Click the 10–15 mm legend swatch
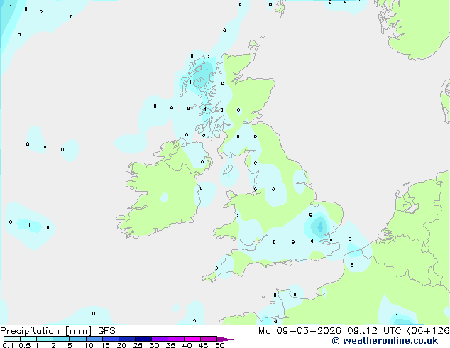 [x=94, y=339]
